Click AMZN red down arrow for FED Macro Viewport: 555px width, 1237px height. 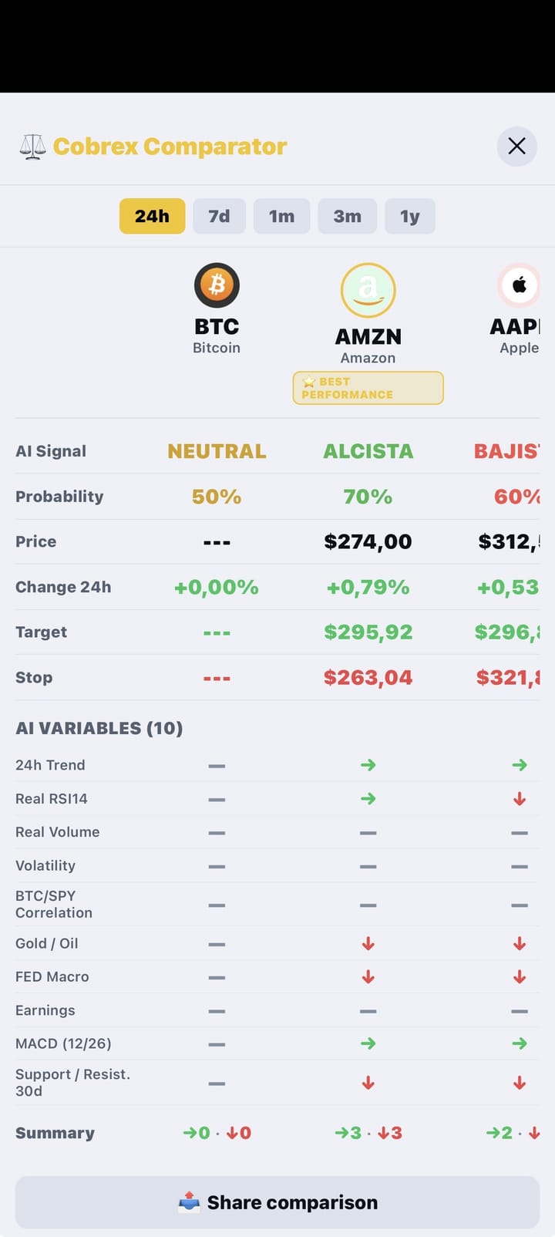[x=368, y=977]
